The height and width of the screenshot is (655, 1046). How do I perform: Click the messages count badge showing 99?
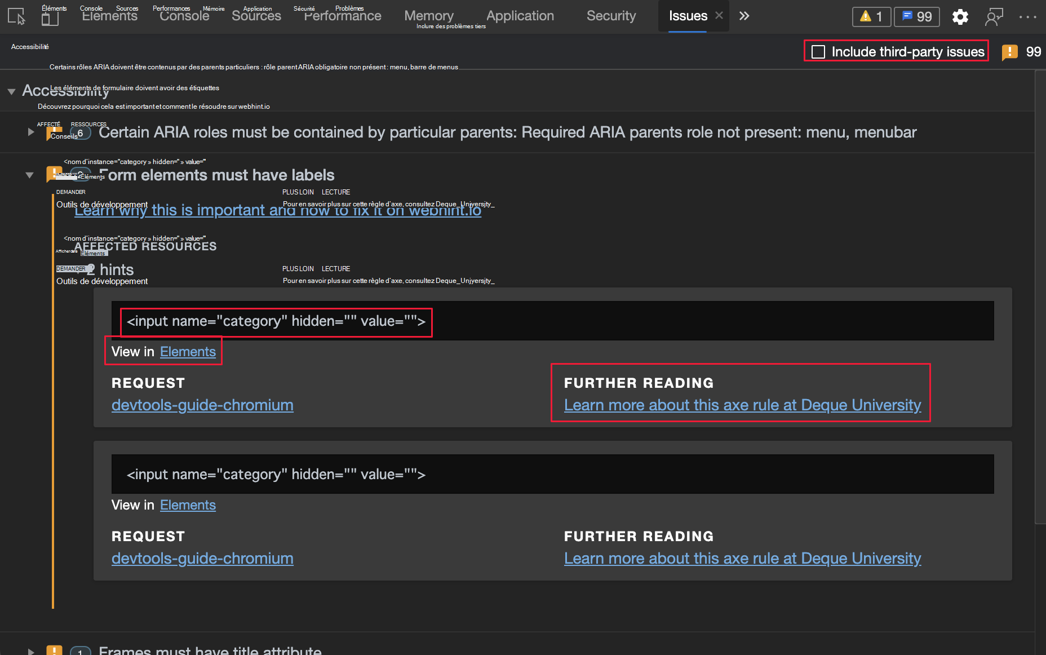(x=917, y=17)
